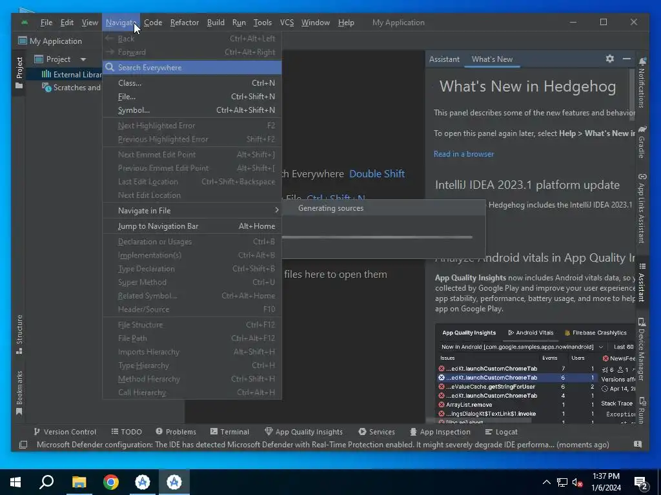This screenshot has height=495, width=661.
Task: Open the Window menu
Action: pyautogui.click(x=315, y=23)
